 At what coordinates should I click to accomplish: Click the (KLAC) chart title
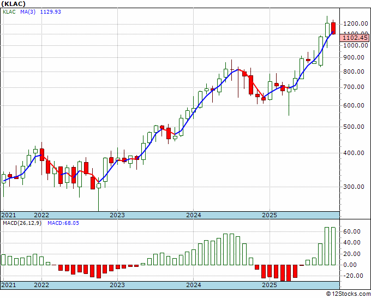tap(13, 4)
